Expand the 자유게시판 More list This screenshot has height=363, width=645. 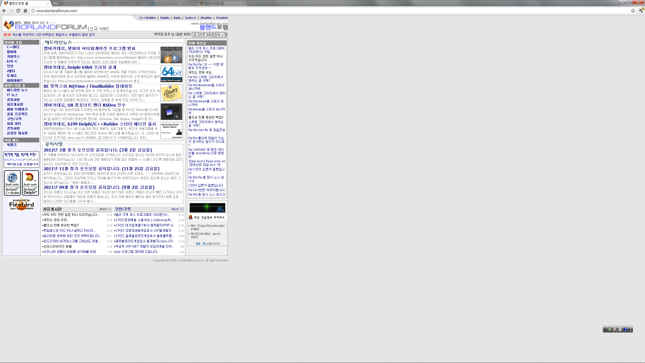click(105, 209)
